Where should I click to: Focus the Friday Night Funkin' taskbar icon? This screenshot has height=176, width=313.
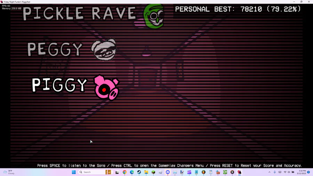coord(239,172)
